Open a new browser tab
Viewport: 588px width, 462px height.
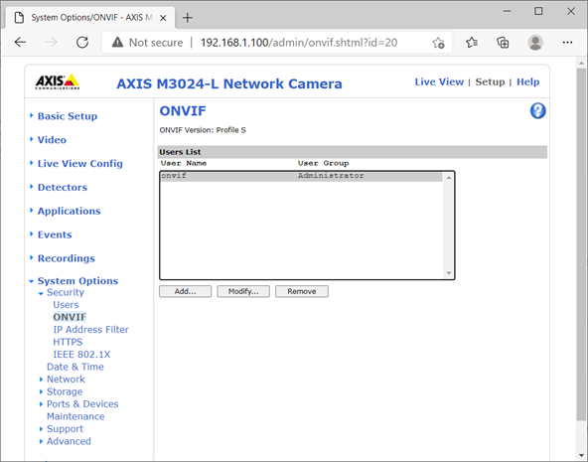(x=187, y=18)
